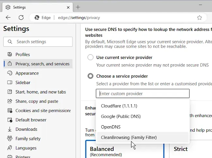Screen dimensions: 212x158
Task: Click the Enter custom provider field
Action: pos(143,93)
